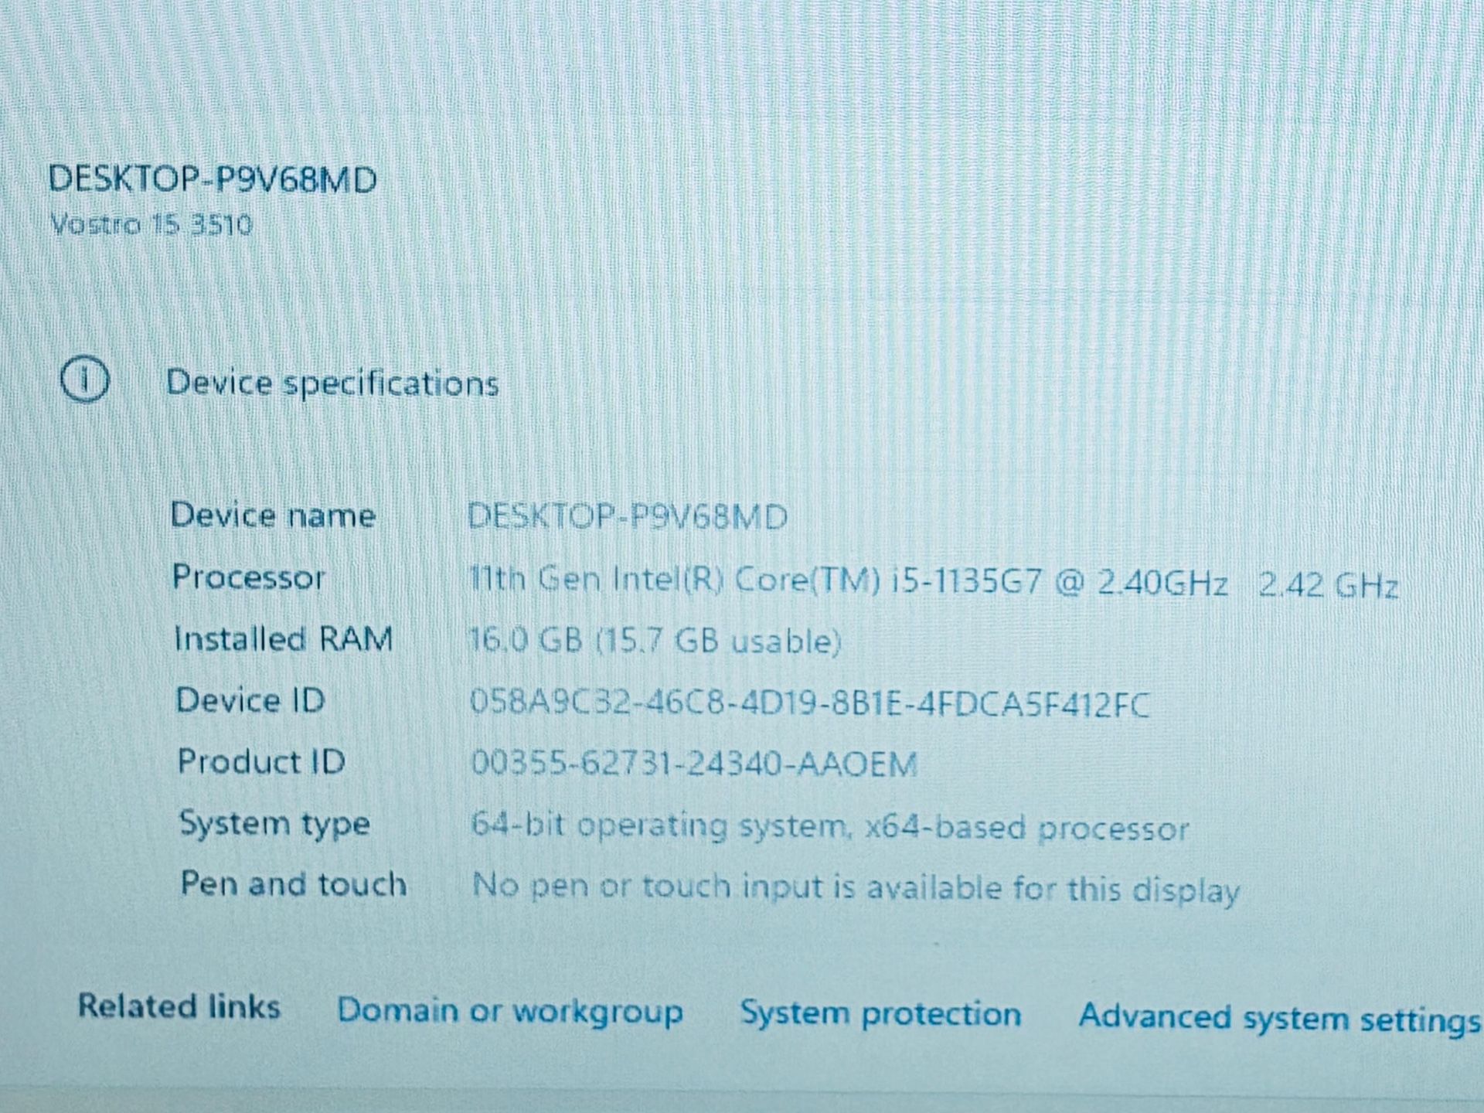
Task: Click the Processor label
Action: [248, 577]
